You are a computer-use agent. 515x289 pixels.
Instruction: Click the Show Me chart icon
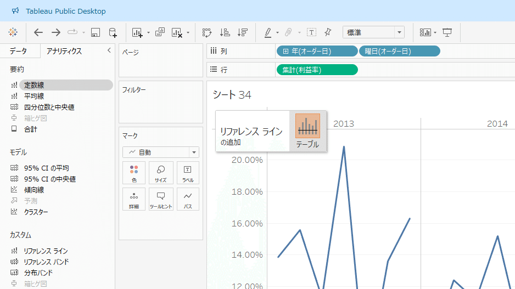coord(426,32)
